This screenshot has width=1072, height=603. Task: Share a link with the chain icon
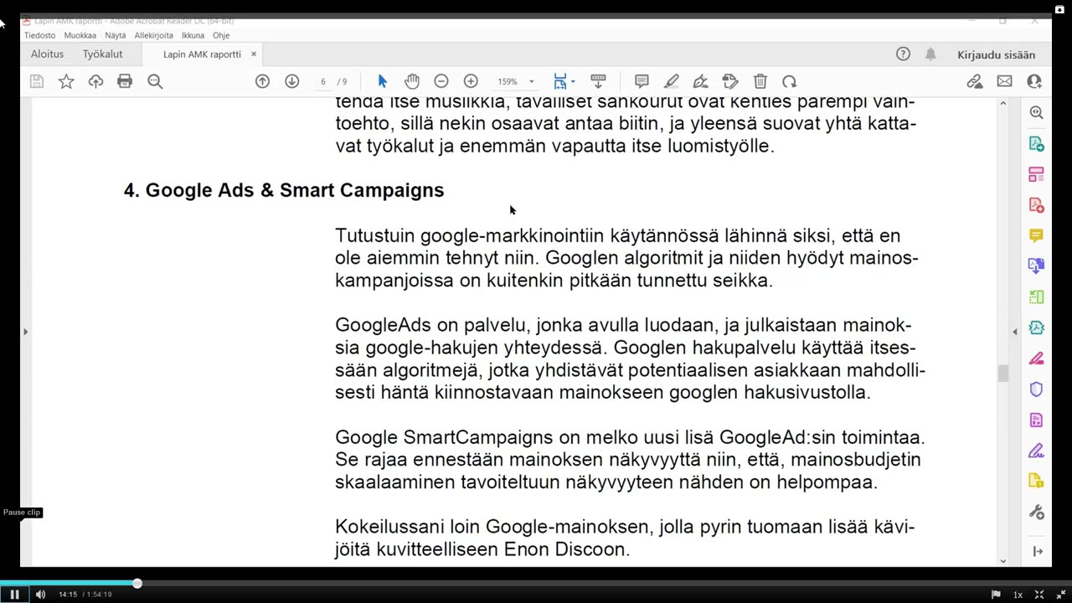[974, 81]
